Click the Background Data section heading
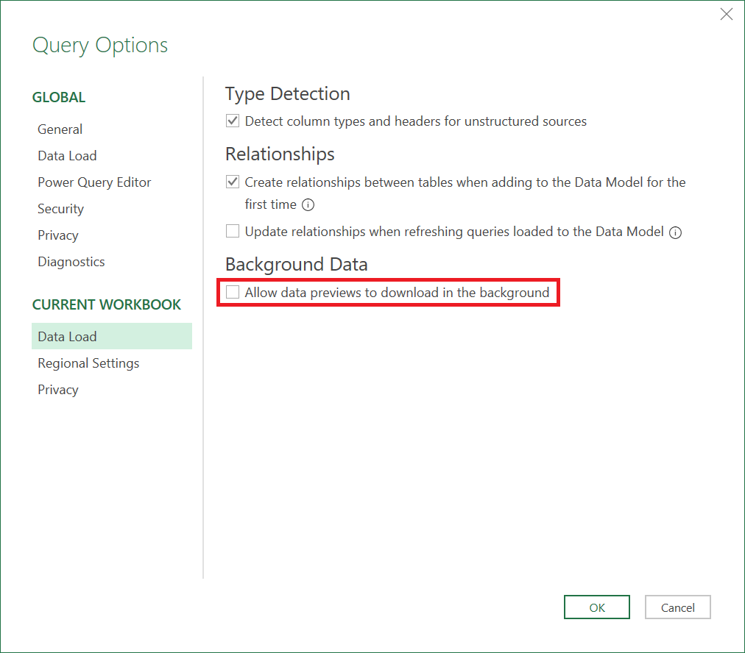Image resolution: width=745 pixels, height=653 pixels. click(296, 264)
